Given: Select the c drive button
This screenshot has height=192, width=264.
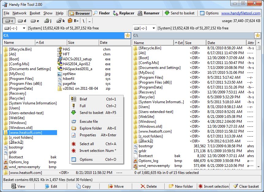Looking at the screenshot, I should [9, 21].
